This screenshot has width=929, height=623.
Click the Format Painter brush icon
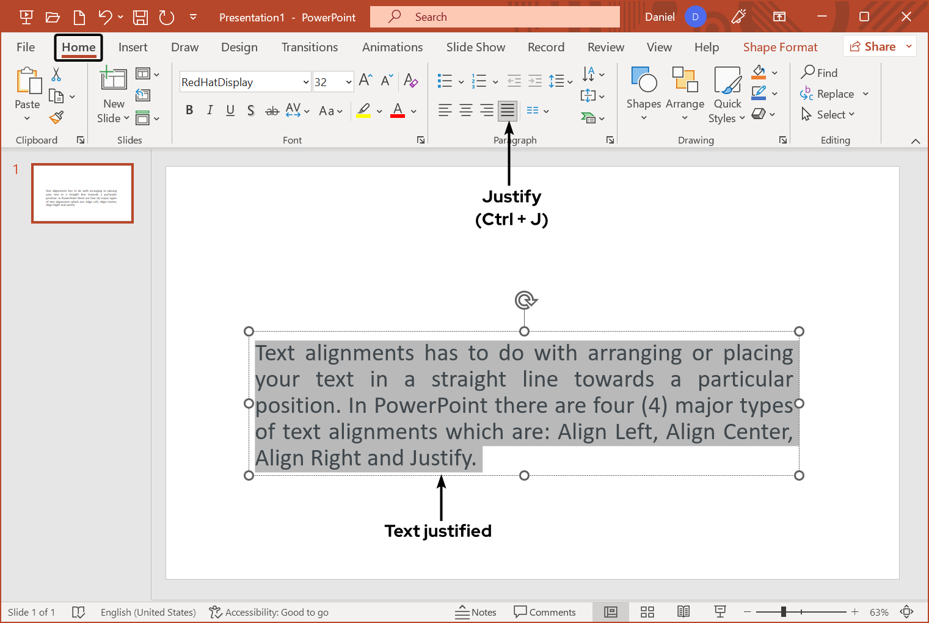click(x=57, y=117)
